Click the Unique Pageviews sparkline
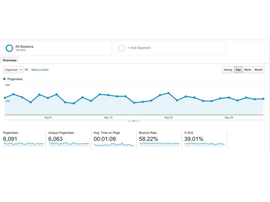 (69, 144)
